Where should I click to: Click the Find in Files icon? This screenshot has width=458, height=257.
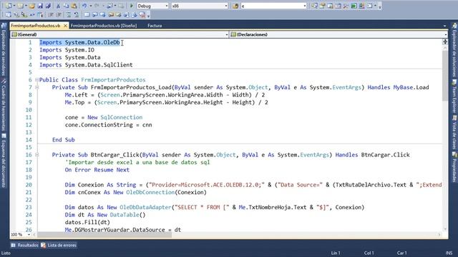pyautogui.click(x=235, y=6)
